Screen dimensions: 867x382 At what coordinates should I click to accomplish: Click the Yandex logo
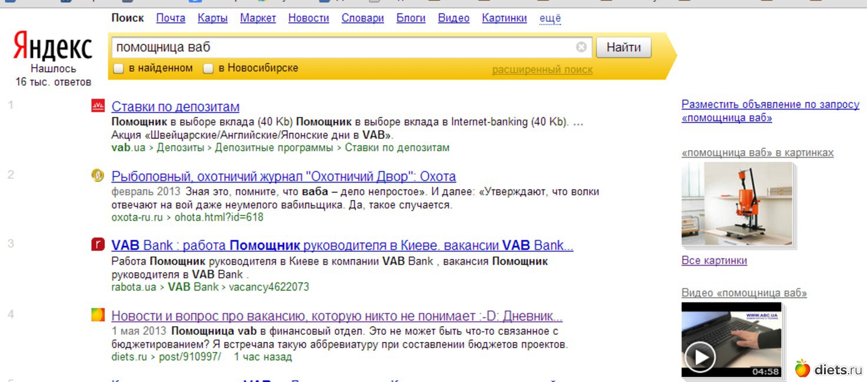coord(53,48)
